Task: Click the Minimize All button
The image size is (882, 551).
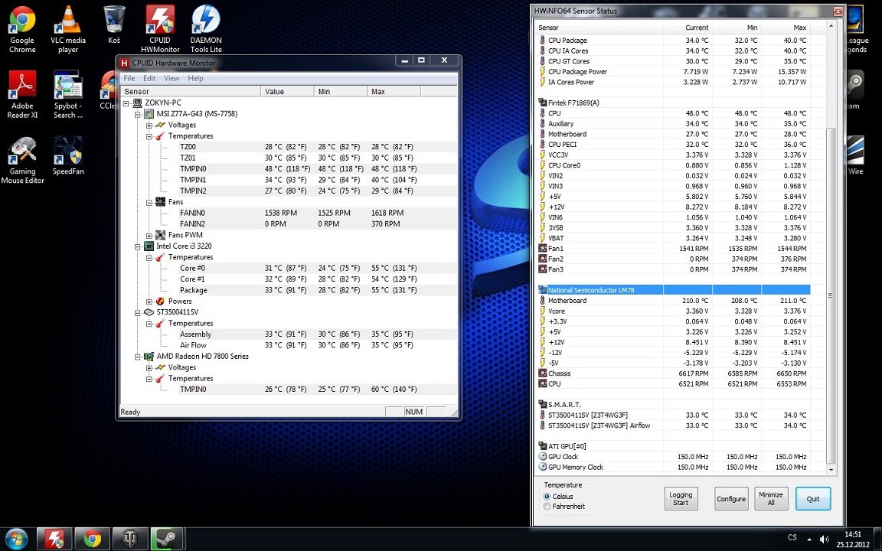Action: click(771, 499)
